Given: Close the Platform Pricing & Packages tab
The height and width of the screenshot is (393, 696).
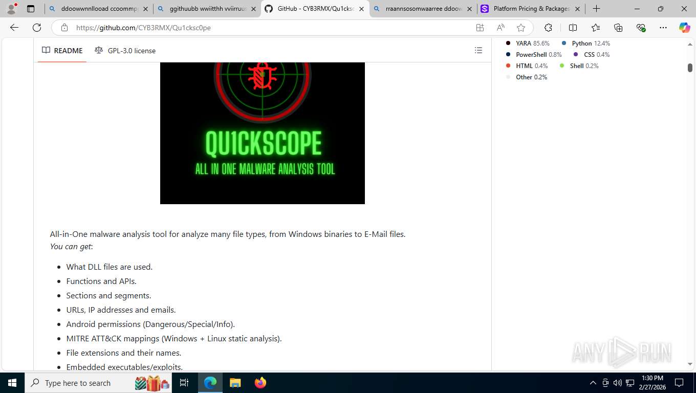Looking at the screenshot, I should pyautogui.click(x=578, y=9).
